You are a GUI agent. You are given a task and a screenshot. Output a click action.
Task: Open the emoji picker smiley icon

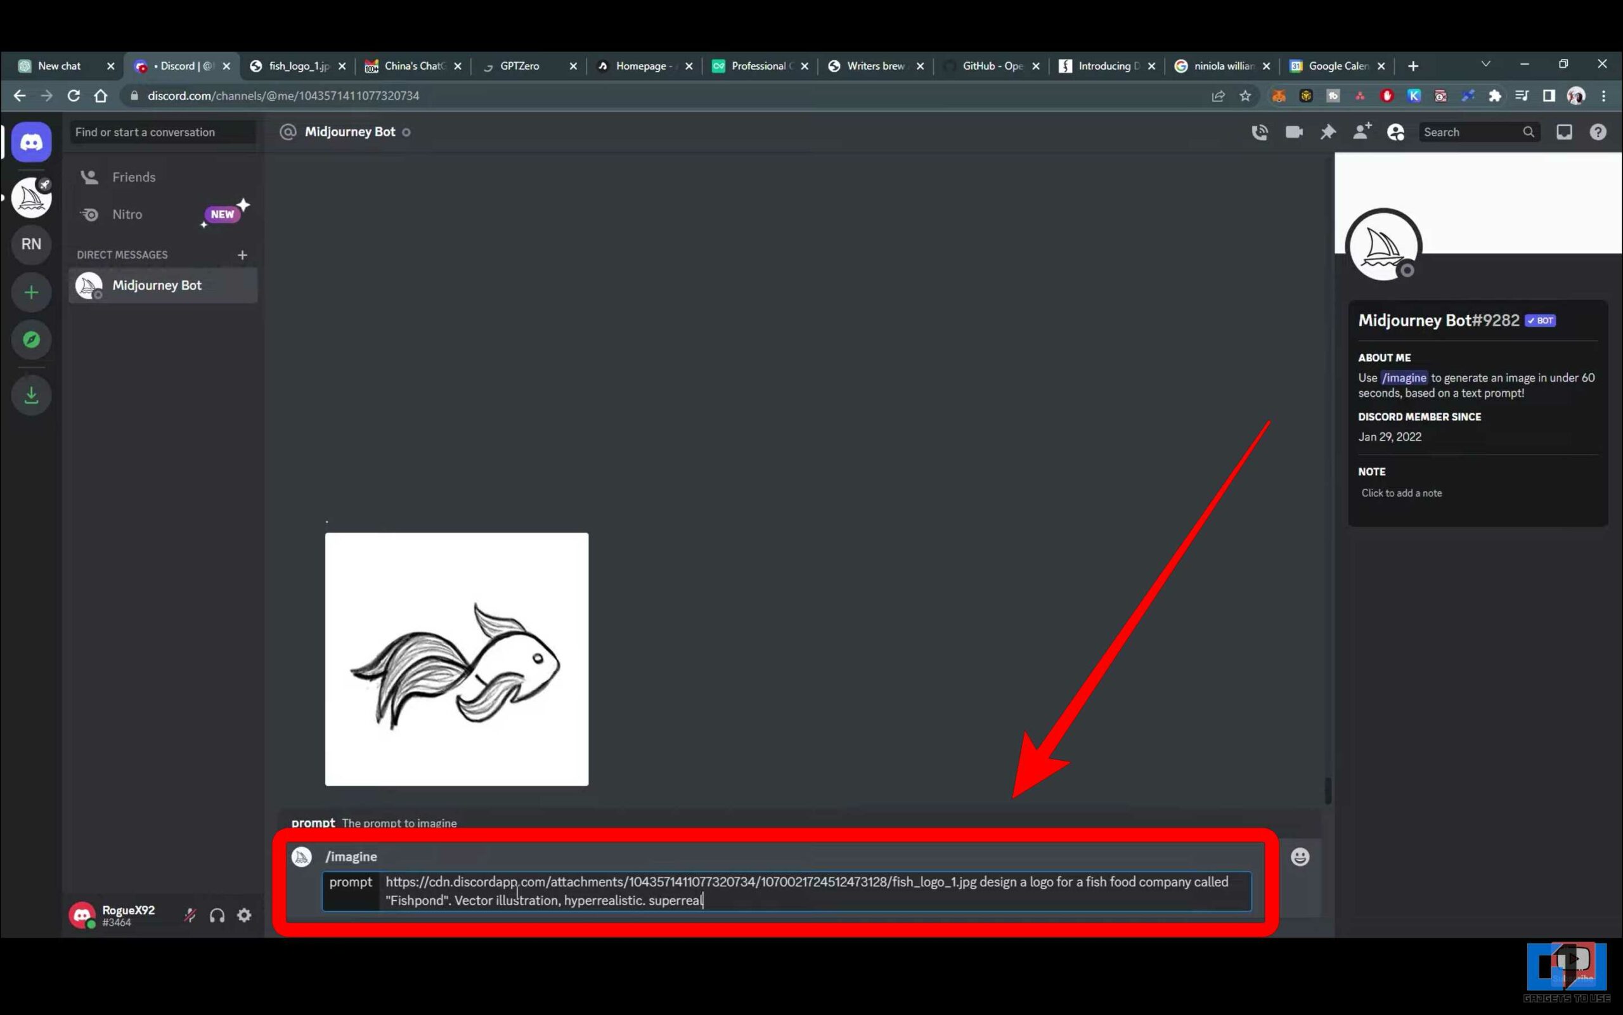[1300, 857]
